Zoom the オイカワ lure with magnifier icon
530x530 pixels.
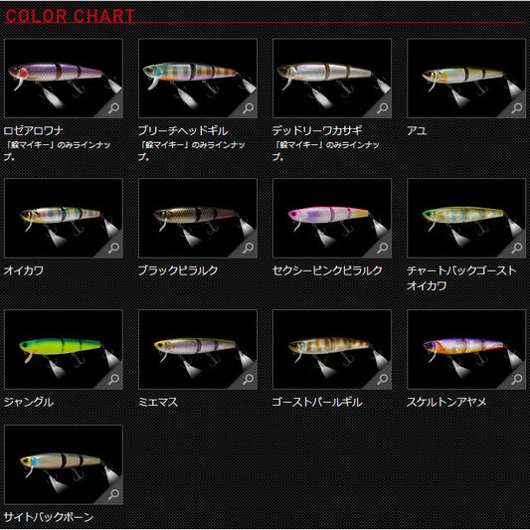click(x=114, y=249)
